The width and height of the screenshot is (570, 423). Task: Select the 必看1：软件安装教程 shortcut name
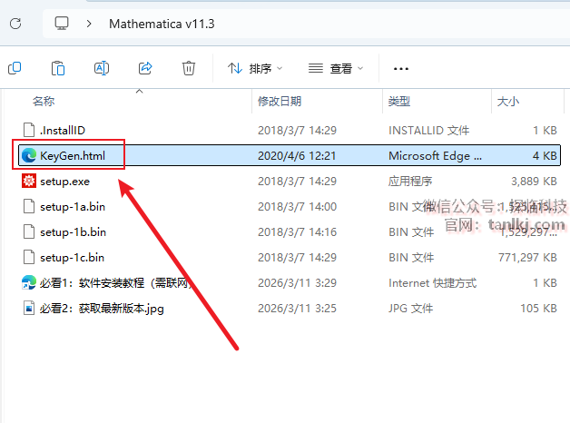click(x=115, y=282)
